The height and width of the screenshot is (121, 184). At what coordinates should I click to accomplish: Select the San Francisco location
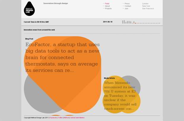pyautogui.click(x=148, y=9)
